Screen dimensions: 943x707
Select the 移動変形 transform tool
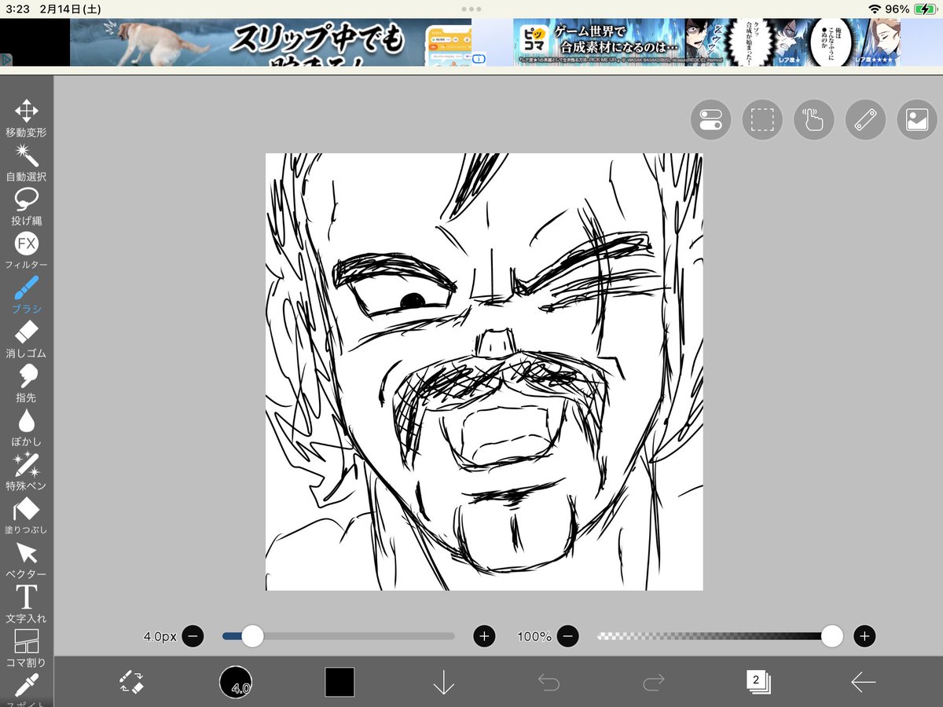coord(26,119)
